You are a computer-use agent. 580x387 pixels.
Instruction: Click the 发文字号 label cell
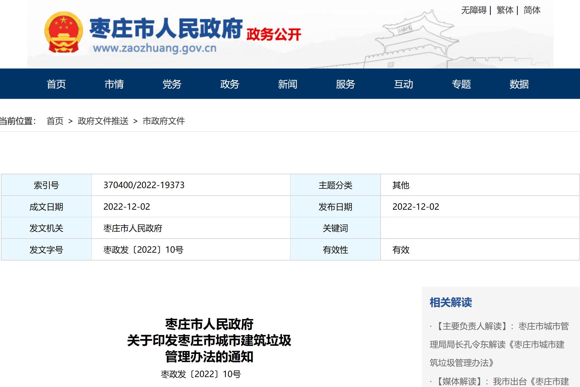[46, 250]
